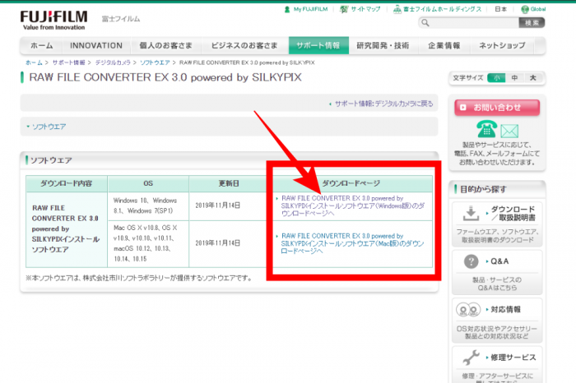The width and height of the screenshot is (576, 383).
Task: Click the Global globe icon
Action: click(525, 9)
